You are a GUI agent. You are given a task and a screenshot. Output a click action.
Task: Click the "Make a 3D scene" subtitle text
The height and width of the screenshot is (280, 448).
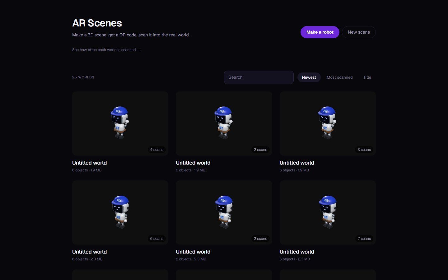[131, 35]
